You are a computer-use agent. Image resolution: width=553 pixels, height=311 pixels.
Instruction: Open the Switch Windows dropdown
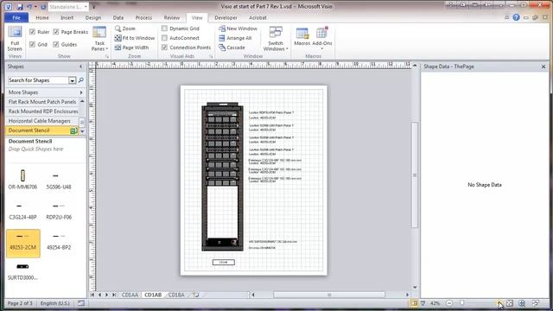(x=276, y=38)
